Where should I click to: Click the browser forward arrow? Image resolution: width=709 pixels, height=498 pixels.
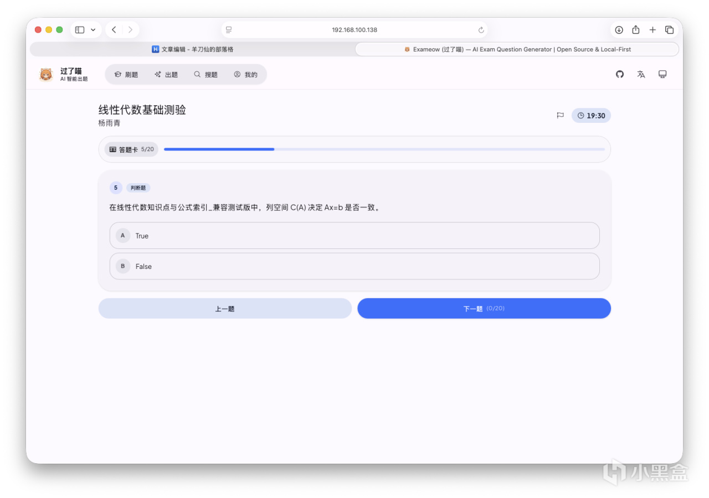pyautogui.click(x=130, y=30)
